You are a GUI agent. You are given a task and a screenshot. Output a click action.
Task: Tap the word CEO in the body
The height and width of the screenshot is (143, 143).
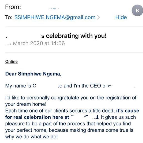(95, 86)
